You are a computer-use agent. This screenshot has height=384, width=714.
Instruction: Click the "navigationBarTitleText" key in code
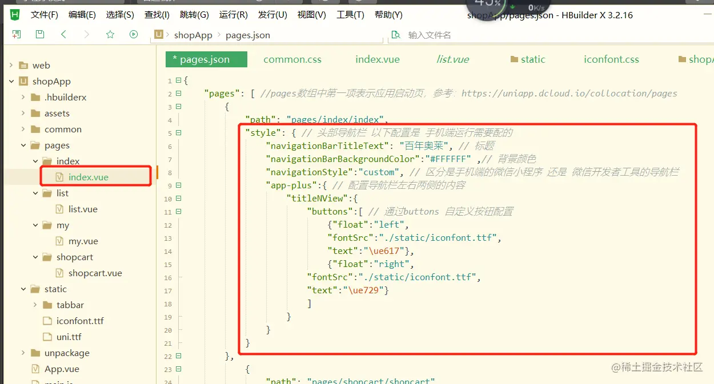328,145
